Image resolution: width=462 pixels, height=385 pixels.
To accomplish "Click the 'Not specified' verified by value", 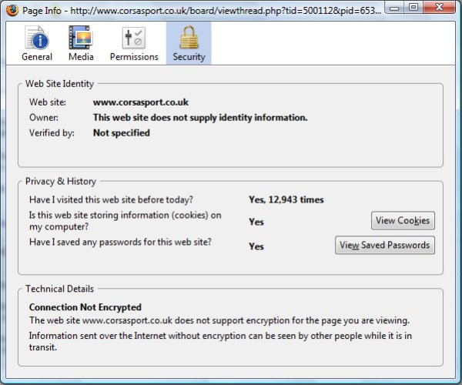I will (x=122, y=132).
